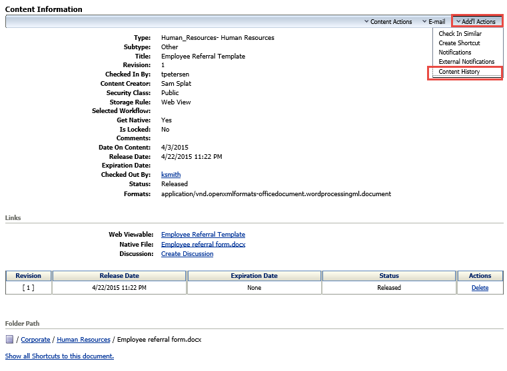Click External Notifications in the menu
The height and width of the screenshot is (371, 507).
[x=466, y=62]
